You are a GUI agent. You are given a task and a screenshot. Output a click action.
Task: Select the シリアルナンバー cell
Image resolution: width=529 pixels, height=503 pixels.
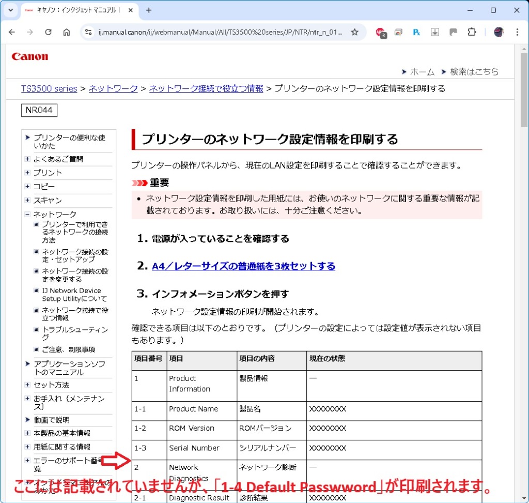click(x=272, y=450)
